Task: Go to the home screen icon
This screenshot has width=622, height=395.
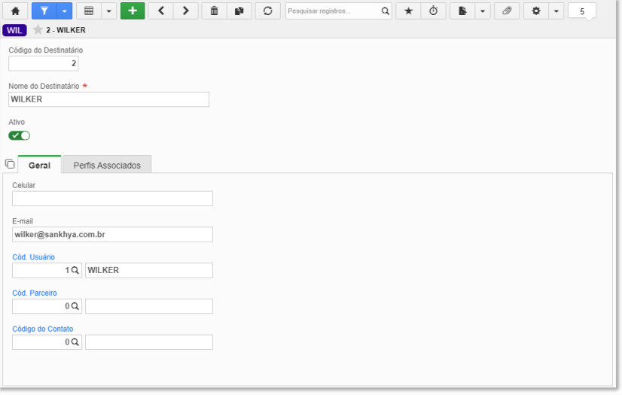Action: click(x=15, y=11)
